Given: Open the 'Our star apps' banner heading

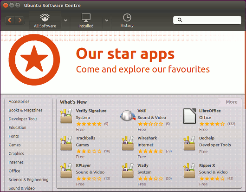Looking at the screenshot, I should 125,54.
